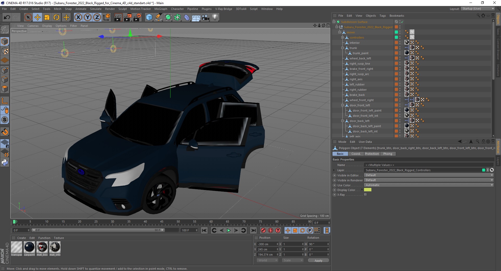Open the World coordinate dropdown
This screenshot has height=271, width=501.
tap(267, 260)
